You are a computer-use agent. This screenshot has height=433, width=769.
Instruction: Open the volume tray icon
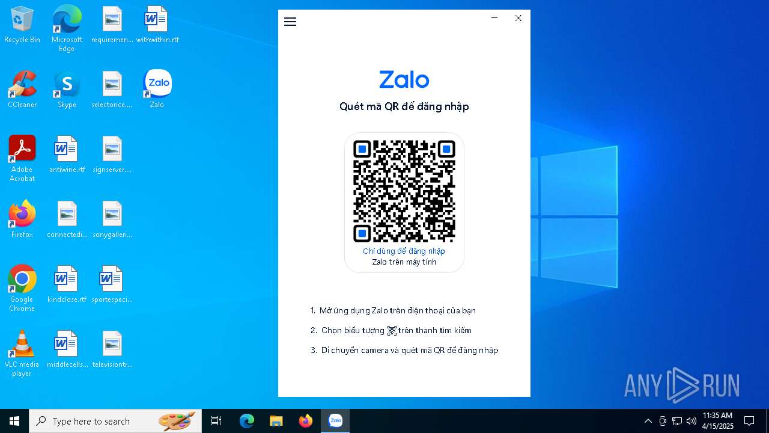(691, 421)
